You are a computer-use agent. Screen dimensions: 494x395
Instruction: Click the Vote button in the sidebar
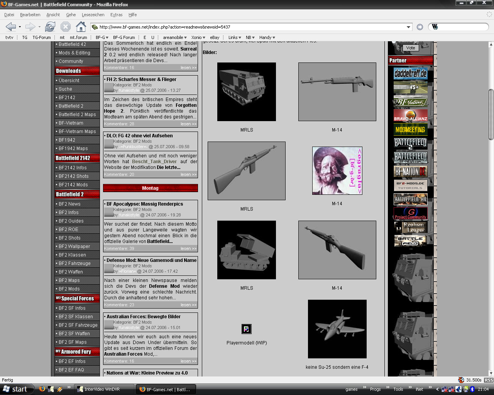point(411,48)
